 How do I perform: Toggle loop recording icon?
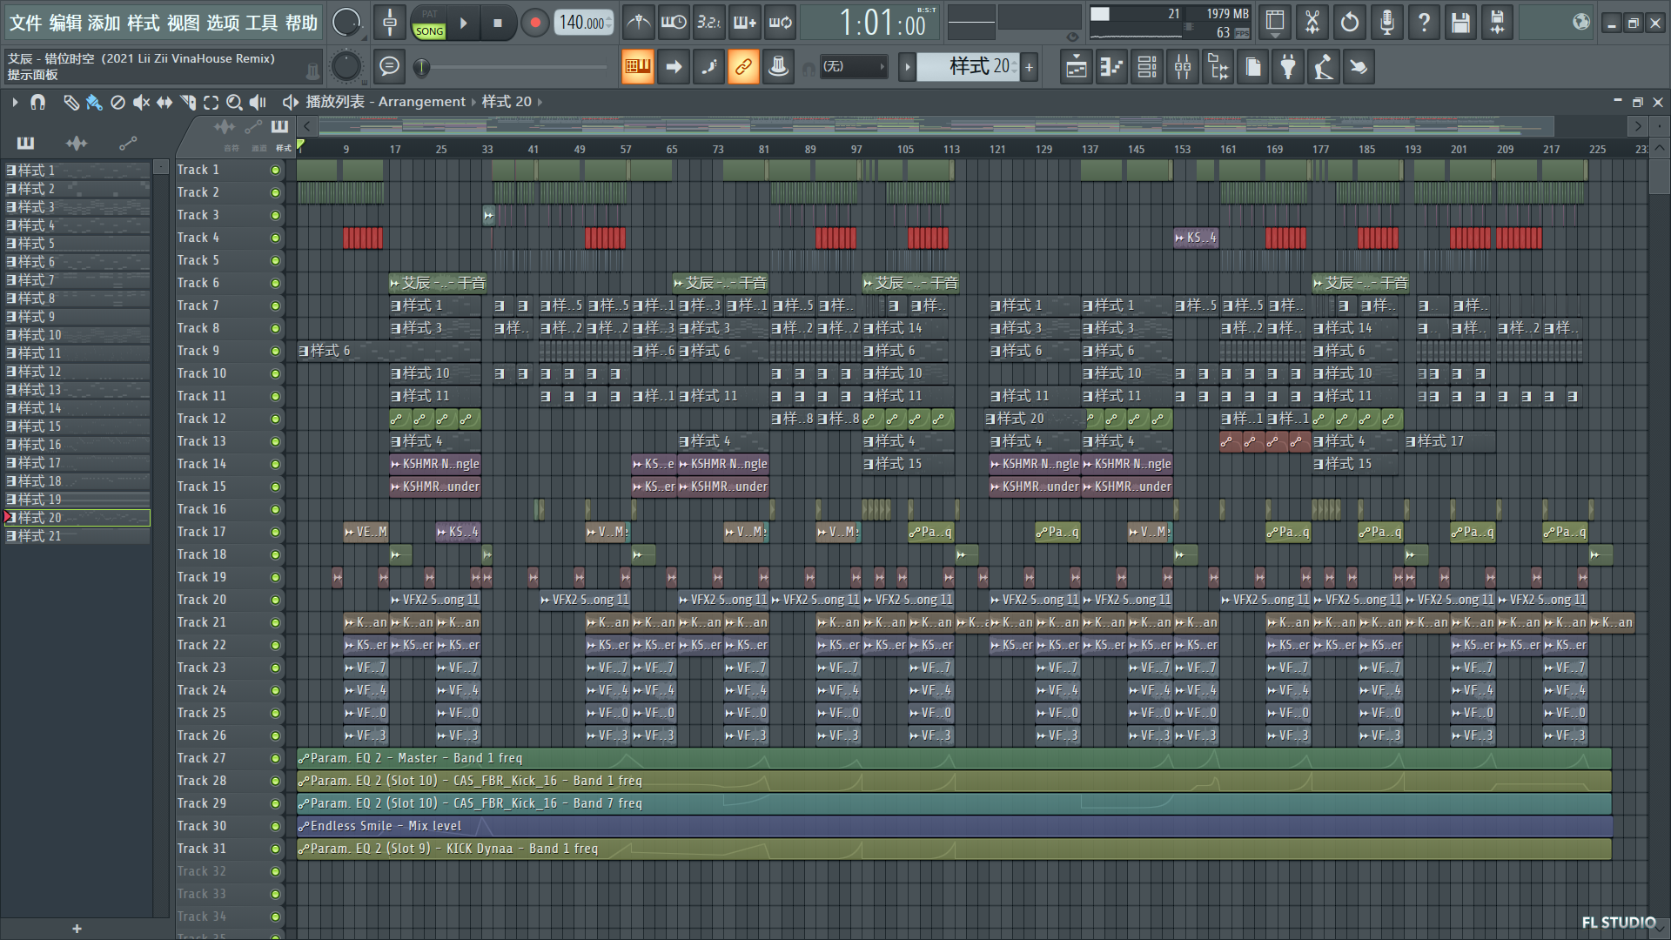coord(780,23)
